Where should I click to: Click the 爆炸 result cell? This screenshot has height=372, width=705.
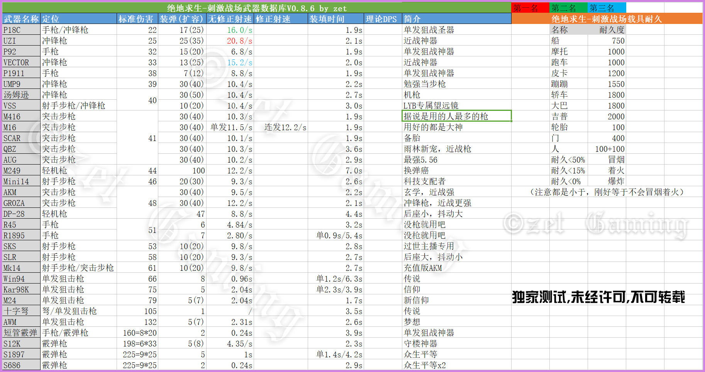607,181
